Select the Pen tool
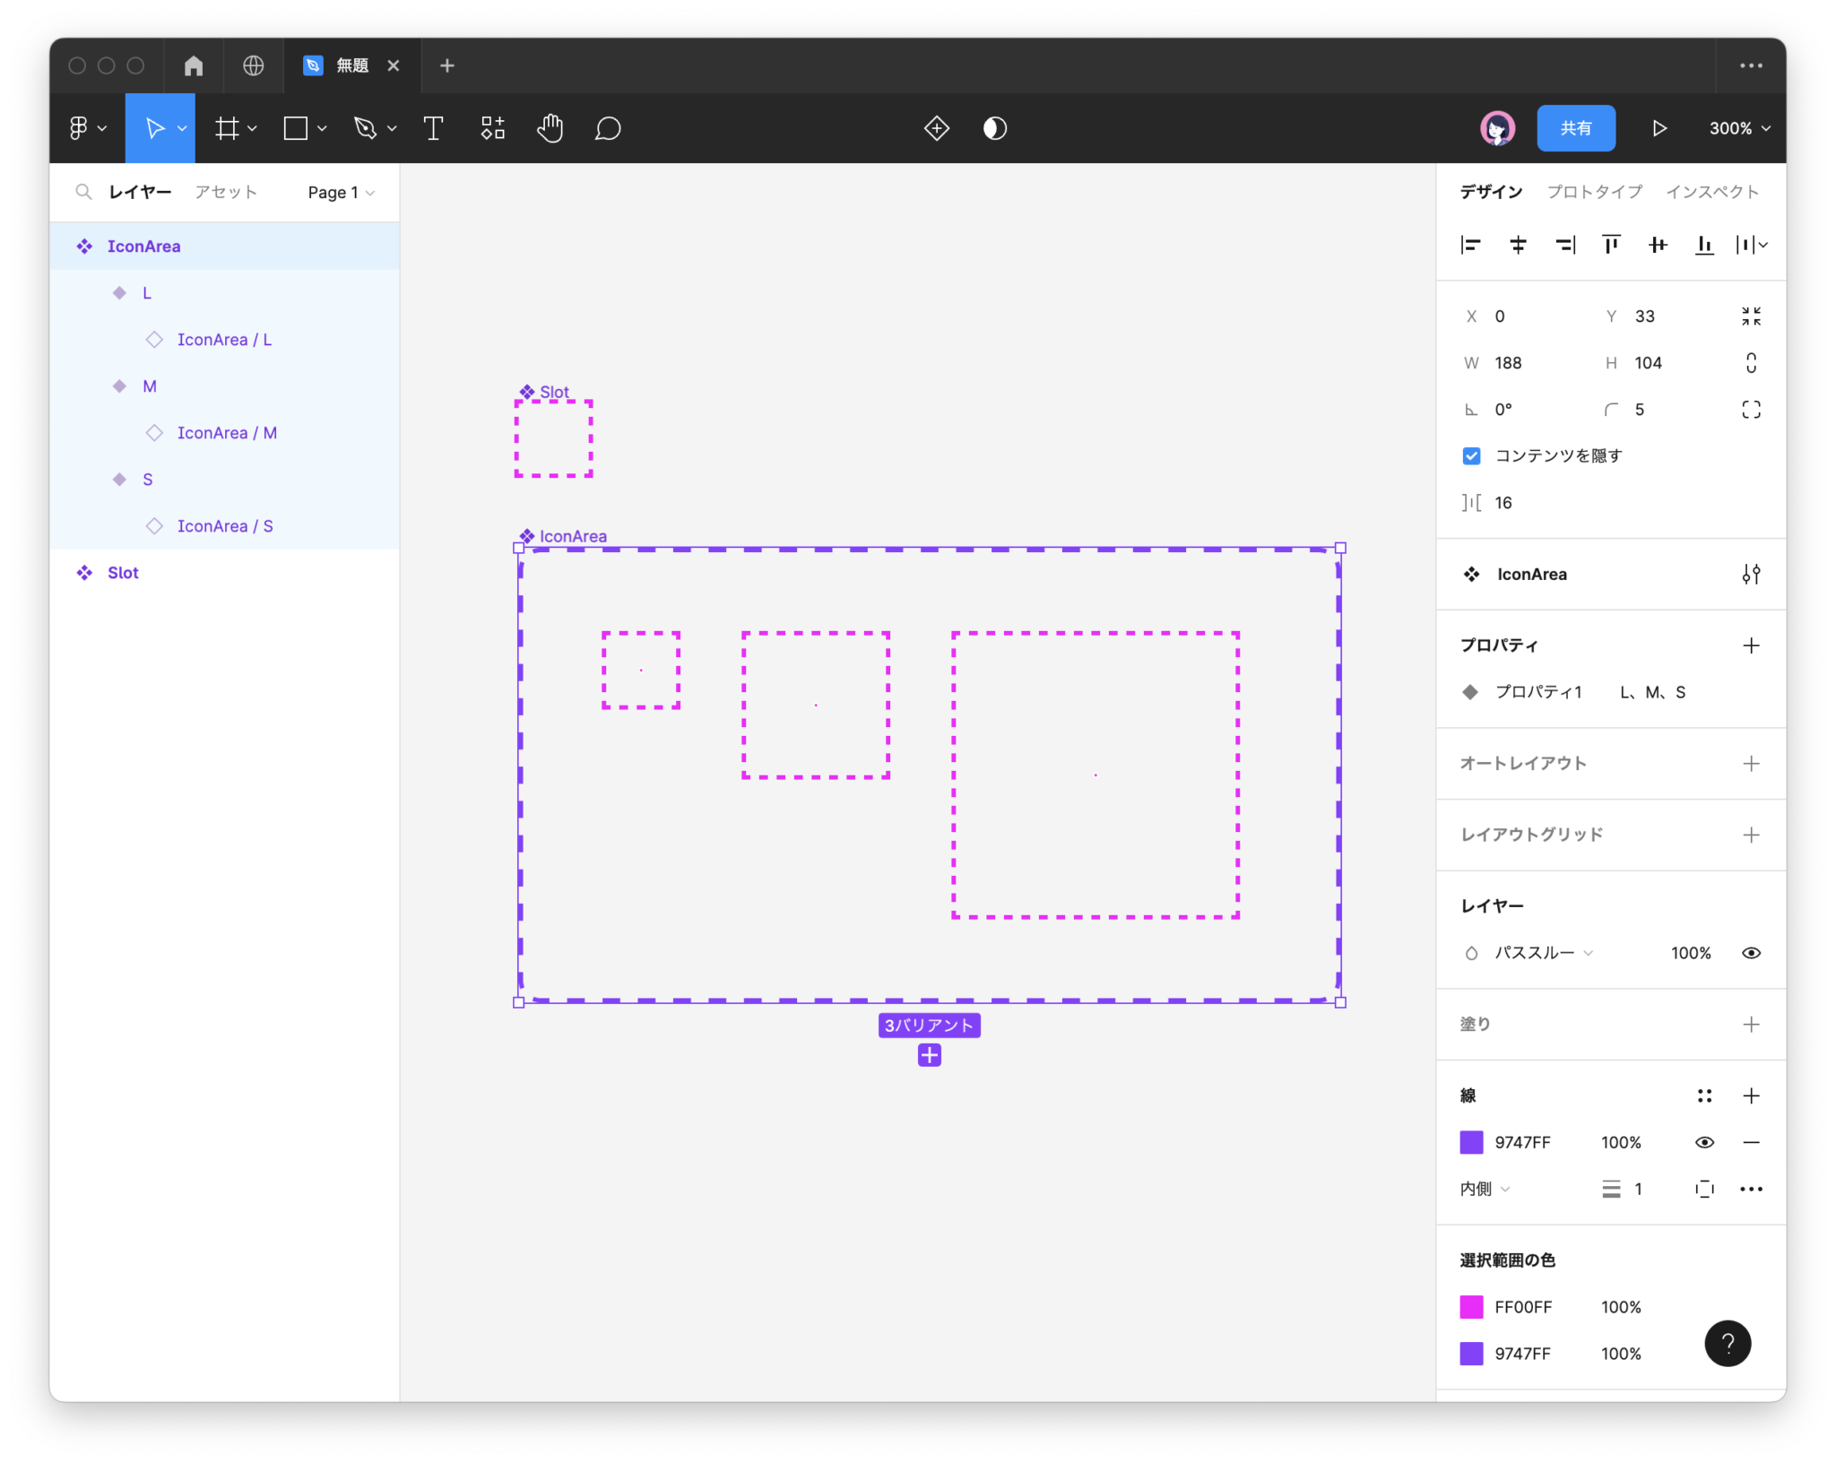 pyautogui.click(x=365, y=128)
